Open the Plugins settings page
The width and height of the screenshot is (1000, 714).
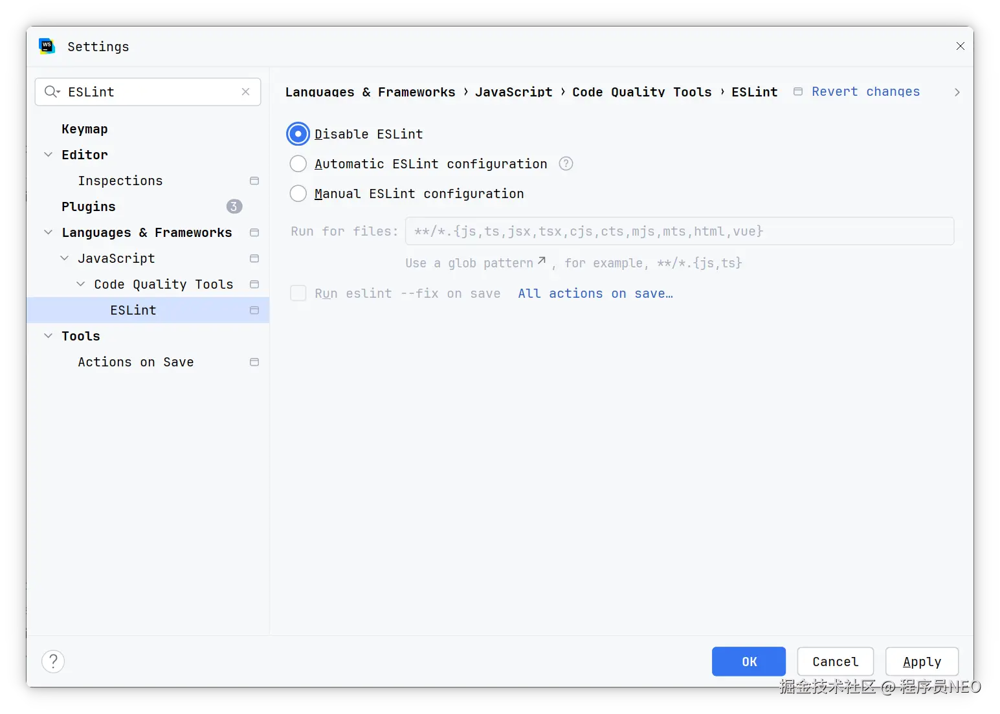[89, 206]
